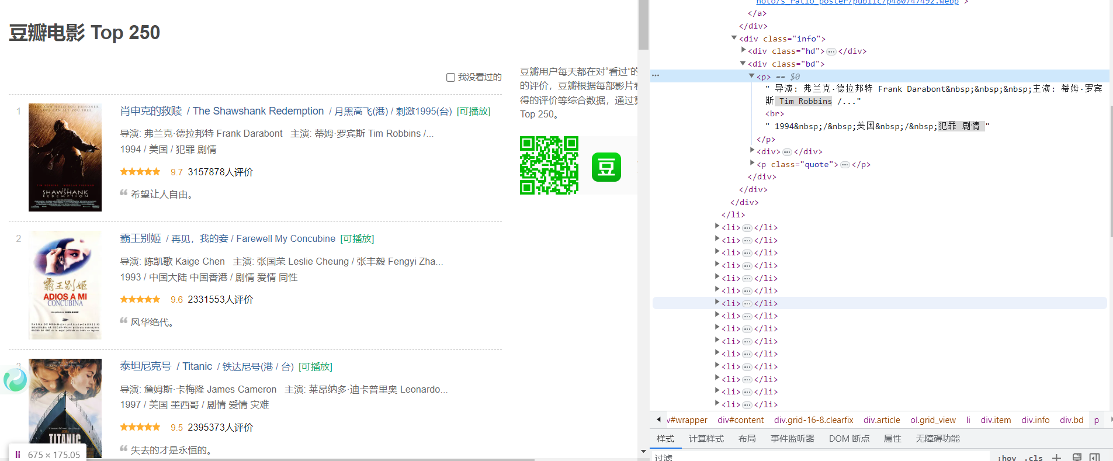Viewport: 1113px width, 461px height.
Task: Click ellipsis badge in div class hd row
Action: [x=831, y=51]
